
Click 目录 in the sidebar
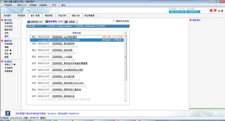[7, 33]
